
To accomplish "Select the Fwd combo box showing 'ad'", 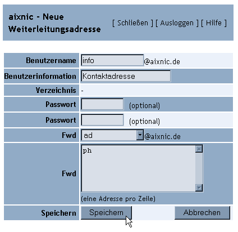I will pos(112,135).
